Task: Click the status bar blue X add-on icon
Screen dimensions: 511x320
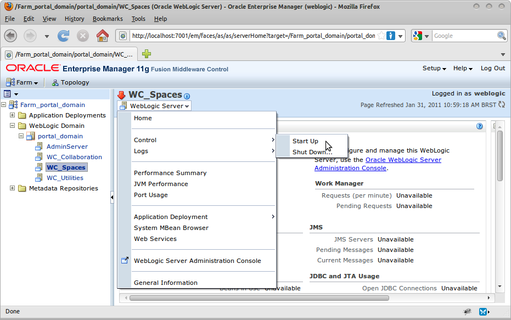Action: (x=482, y=312)
